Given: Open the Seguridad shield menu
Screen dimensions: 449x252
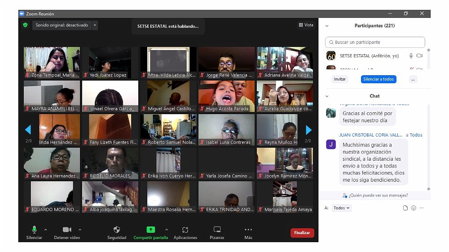Looking at the screenshot, I should point(117,230).
